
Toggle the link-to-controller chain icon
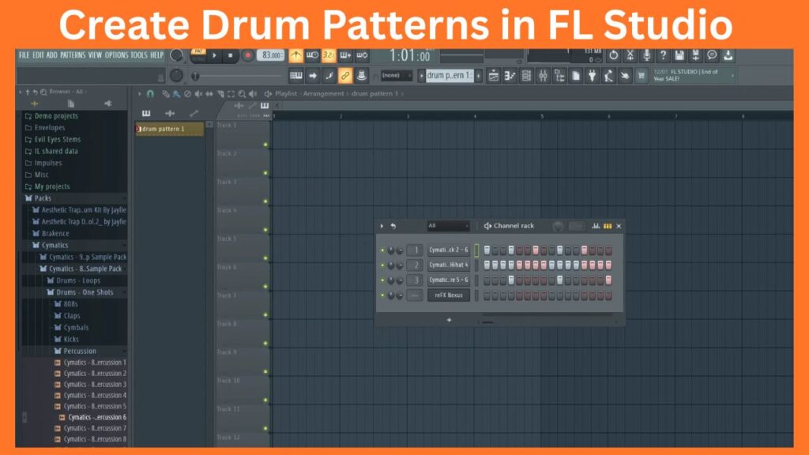point(345,76)
